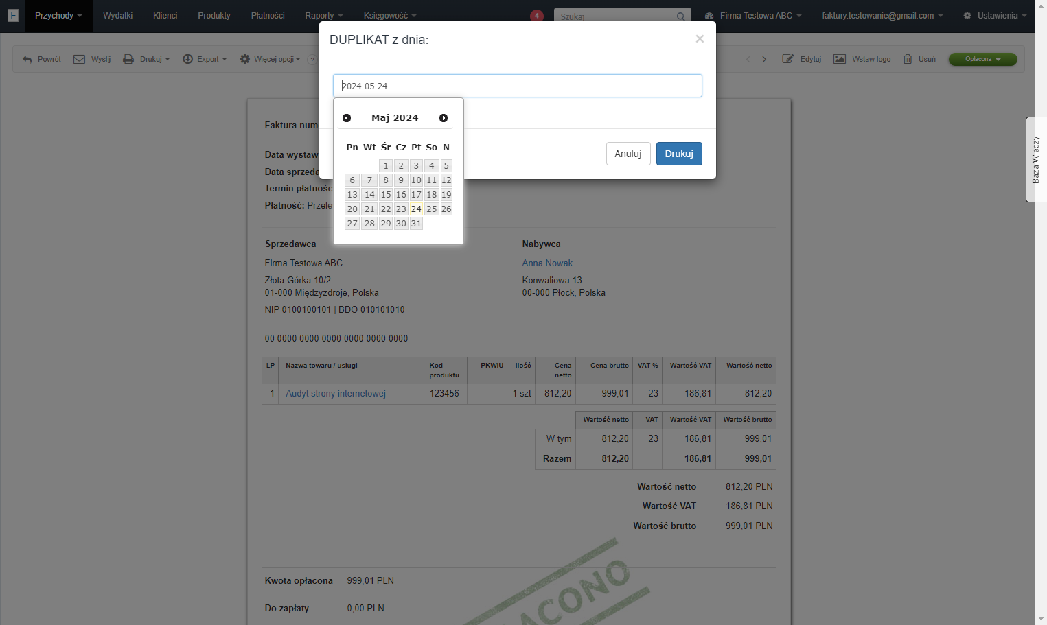Open the Opłacona status dropdown
This screenshot has height=625, width=1047.
982,59
